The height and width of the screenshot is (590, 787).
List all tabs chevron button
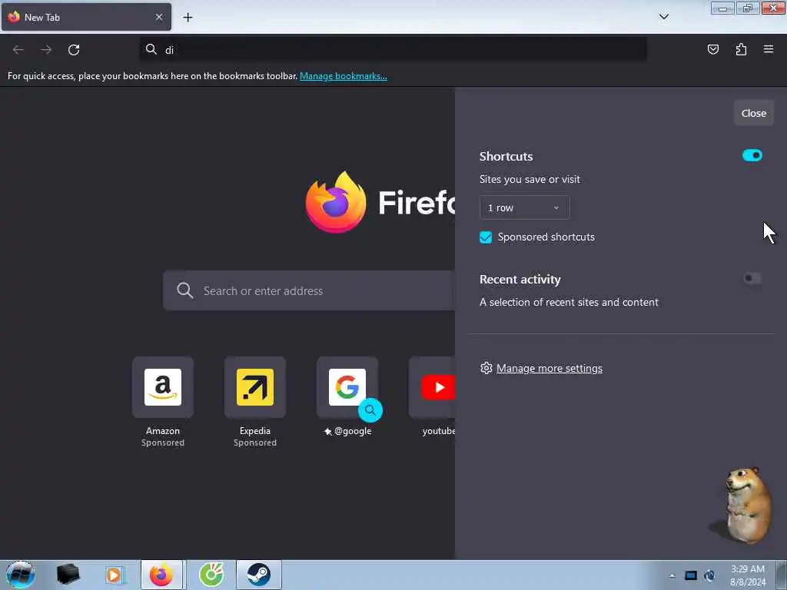(663, 17)
